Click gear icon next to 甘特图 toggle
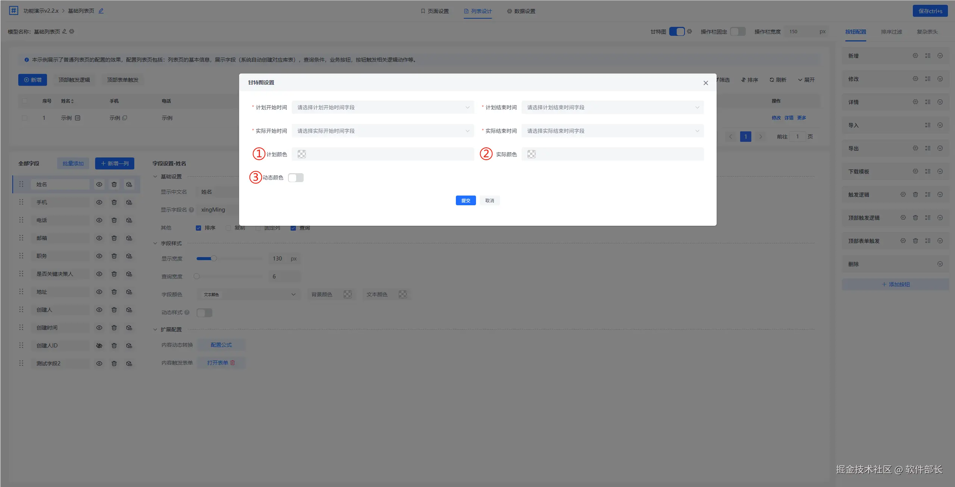This screenshot has height=487, width=955. pyautogui.click(x=689, y=31)
